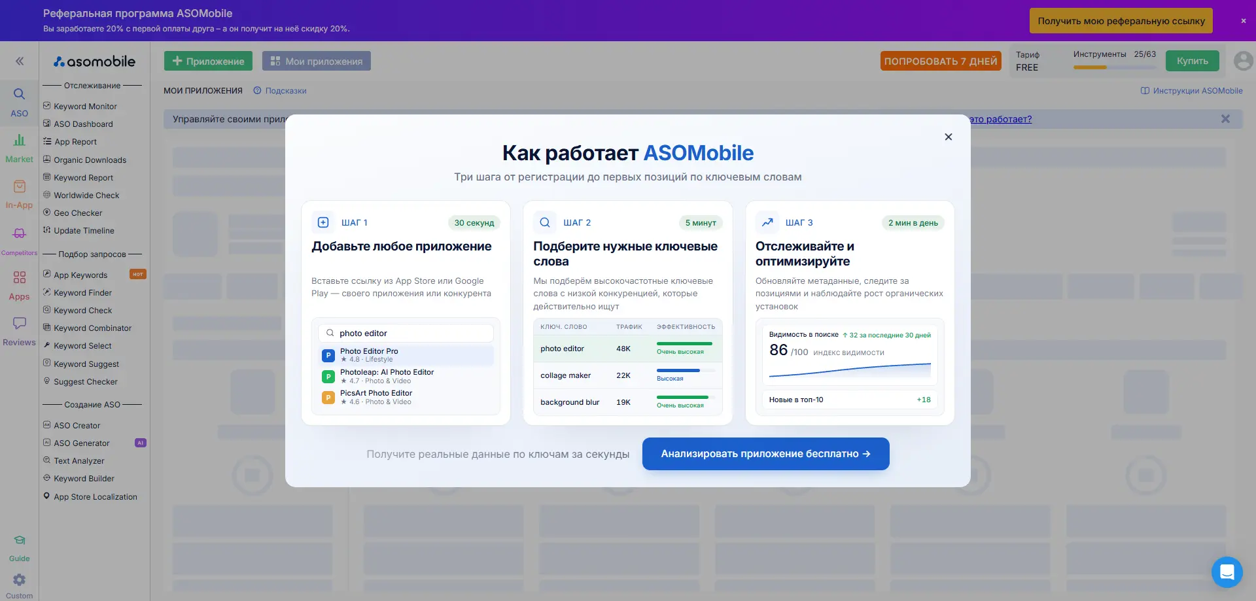
Task: Dismiss the blue info strip behind modal
Action: tap(1225, 119)
